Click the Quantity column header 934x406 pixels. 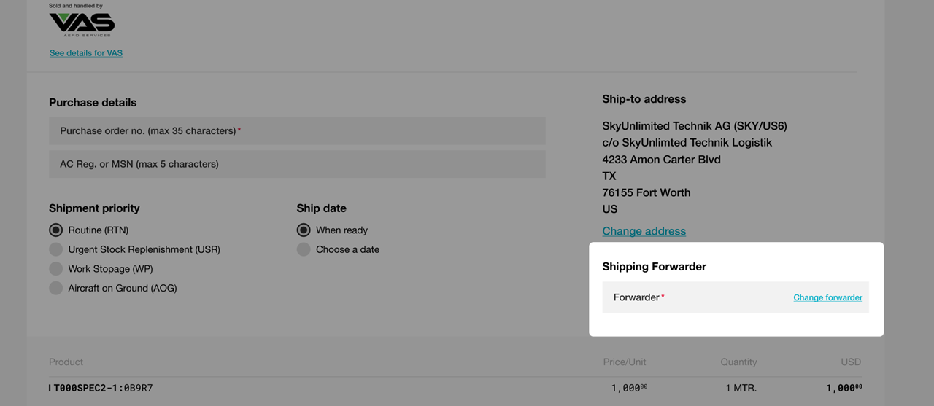[x=738, y=362]
